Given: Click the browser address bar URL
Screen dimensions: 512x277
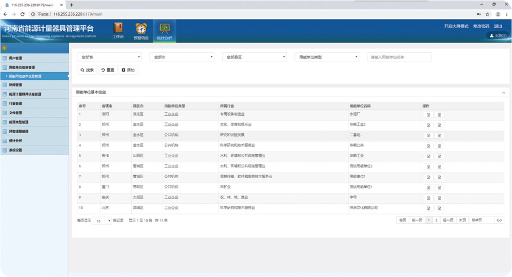Looking at the screenshot, I should (77, 14).
